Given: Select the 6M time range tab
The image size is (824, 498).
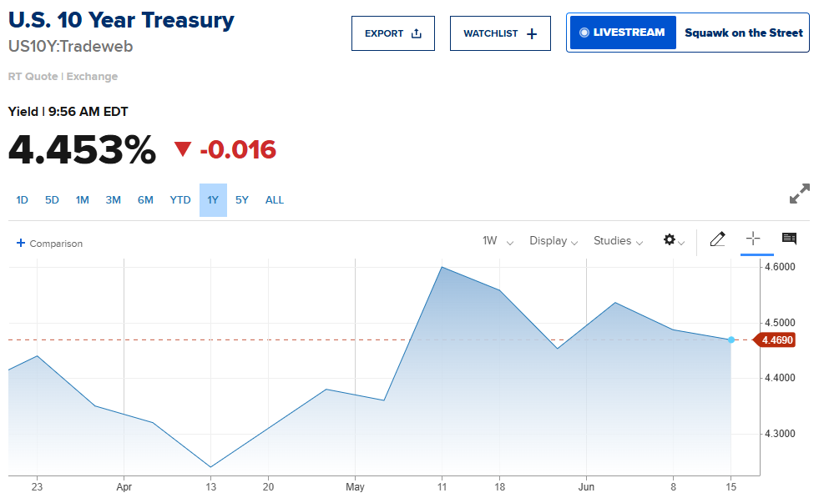Looking at the screenshot, I should (145, 200).
